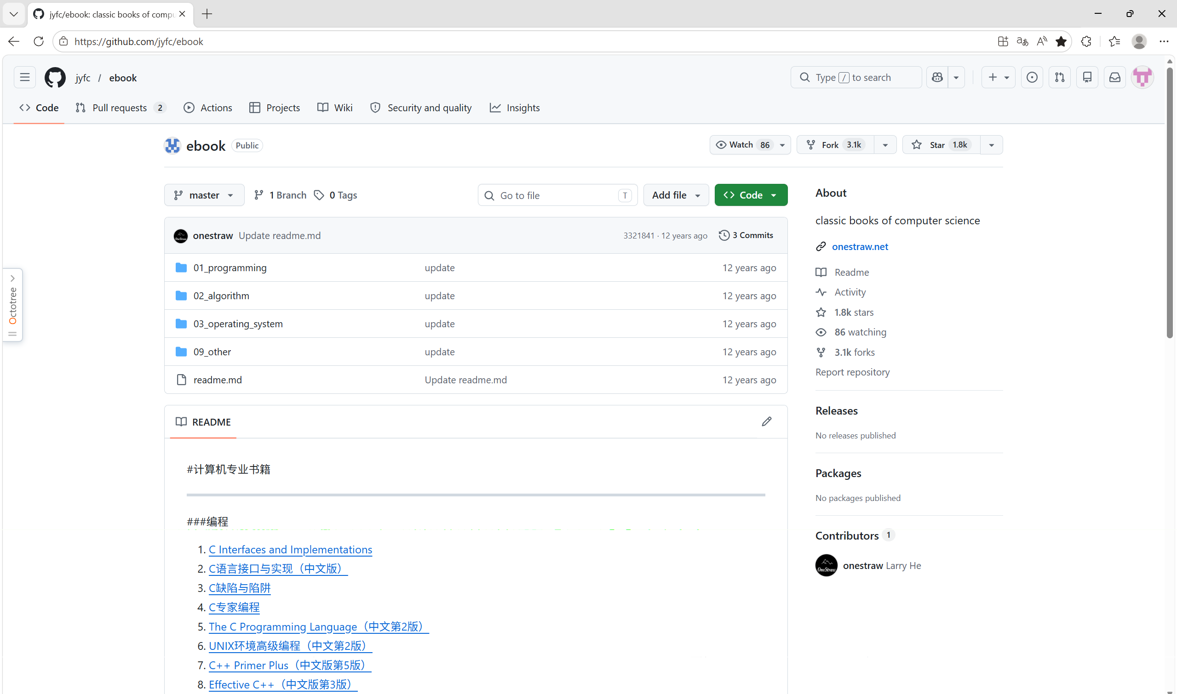Open the 01_programming folder

[230, 268]
